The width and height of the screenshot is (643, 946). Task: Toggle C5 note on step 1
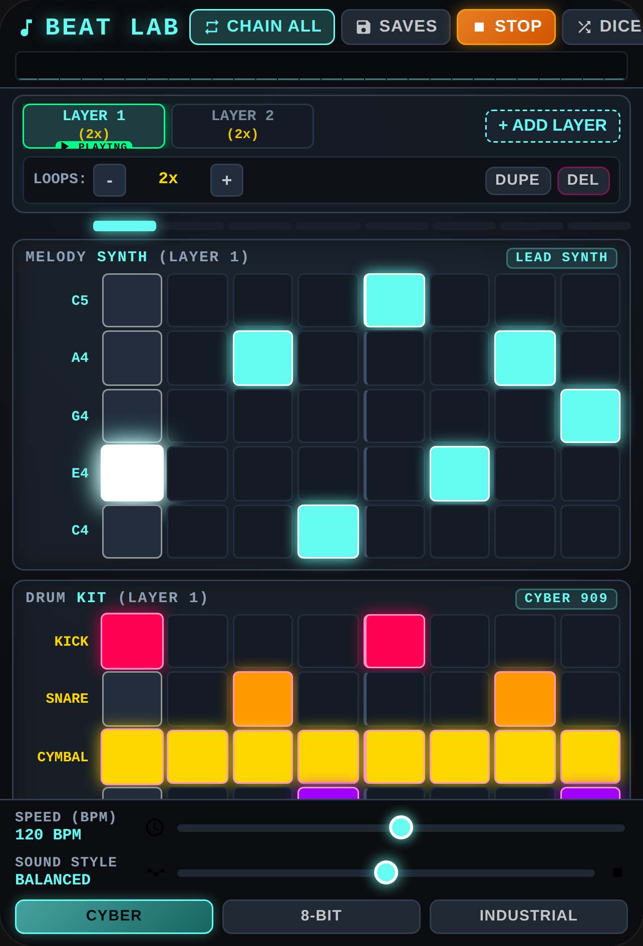coord(132,300)
